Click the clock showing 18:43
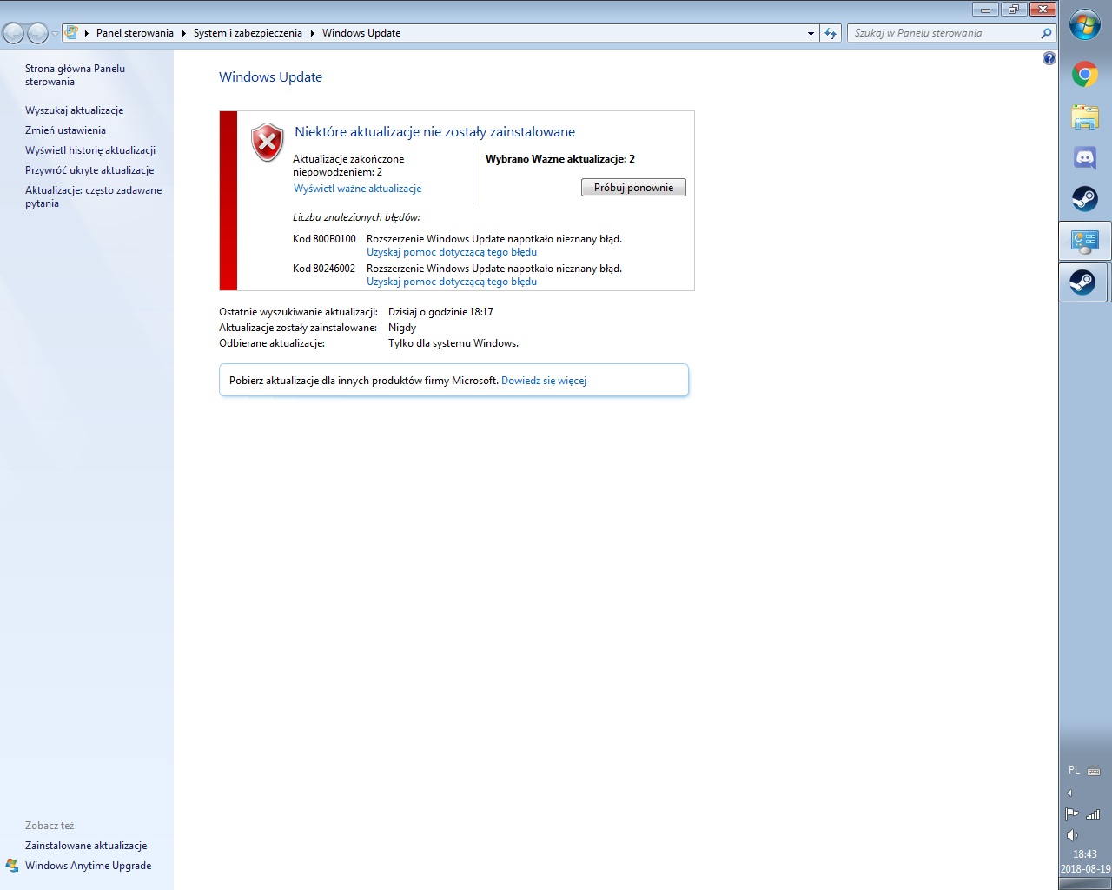Viewport: 1112px width, 890px height. (1084, 854)
